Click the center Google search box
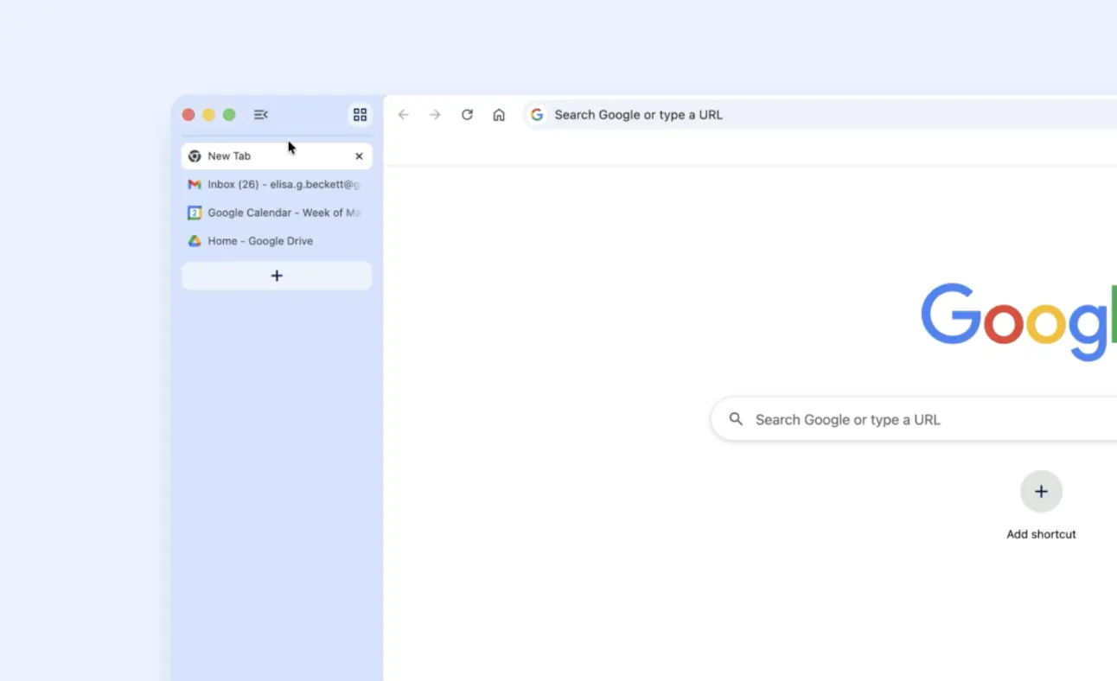 tap(908, 420)
